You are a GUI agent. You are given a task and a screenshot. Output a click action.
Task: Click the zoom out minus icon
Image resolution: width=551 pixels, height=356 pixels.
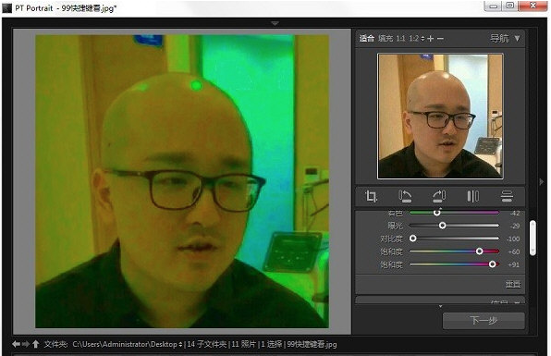click(440, 38)
